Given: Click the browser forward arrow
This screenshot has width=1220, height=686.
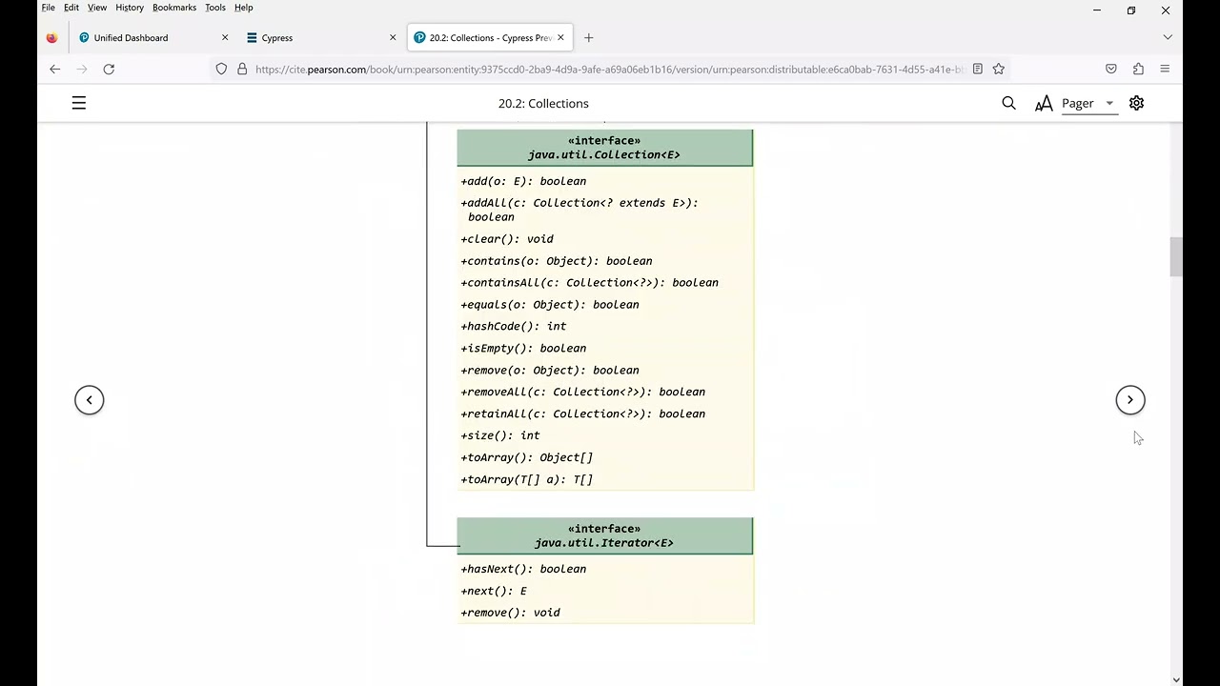Looking at the screenshot, I should pyautogui.click(x=82, y=69).
